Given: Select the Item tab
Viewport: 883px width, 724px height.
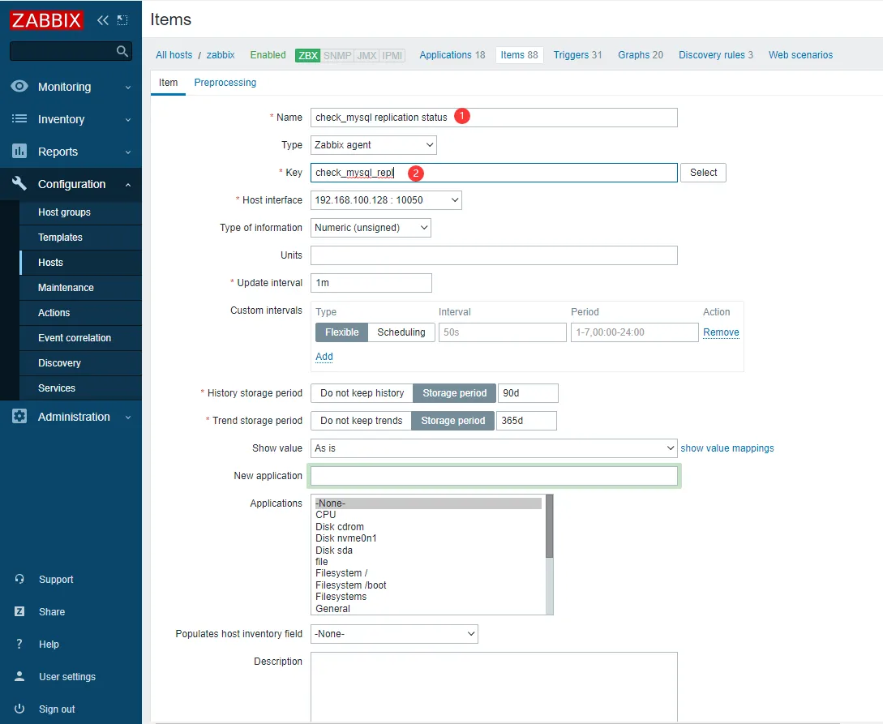Looking at the screenshot, I should [x=168, y=82].
